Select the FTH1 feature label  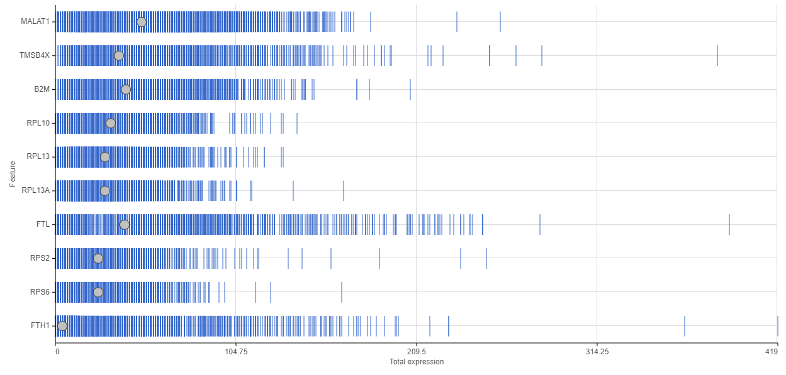click(40, 325)
